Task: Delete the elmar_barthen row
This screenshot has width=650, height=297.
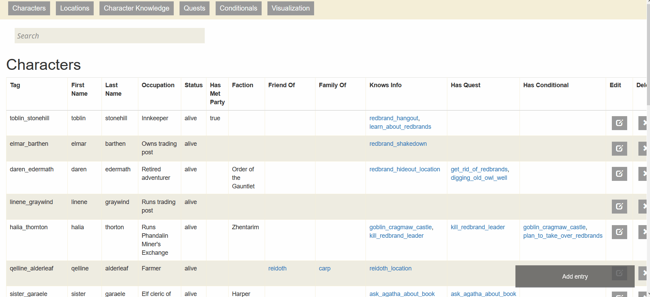Action: coord(643,148)
